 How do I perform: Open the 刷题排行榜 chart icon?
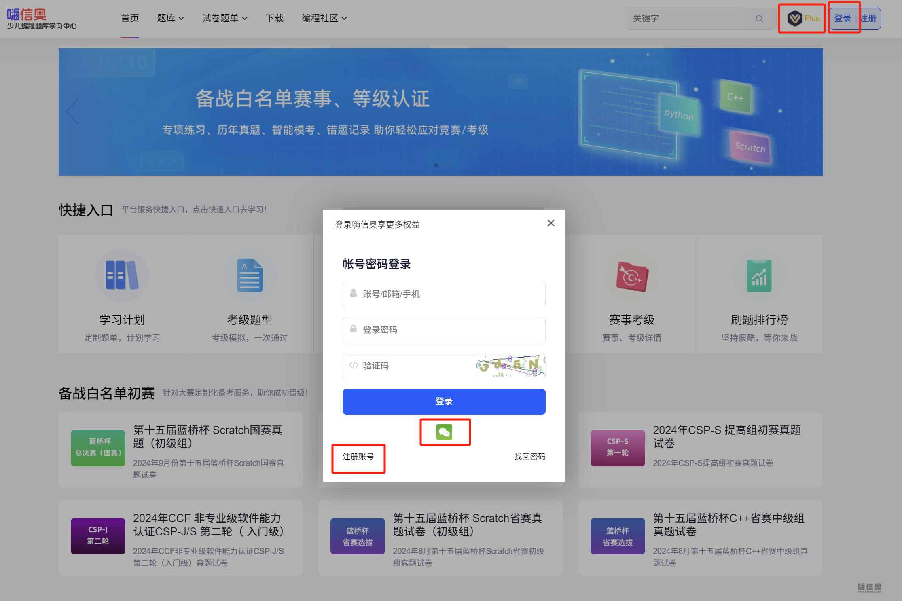coord(759,275)
